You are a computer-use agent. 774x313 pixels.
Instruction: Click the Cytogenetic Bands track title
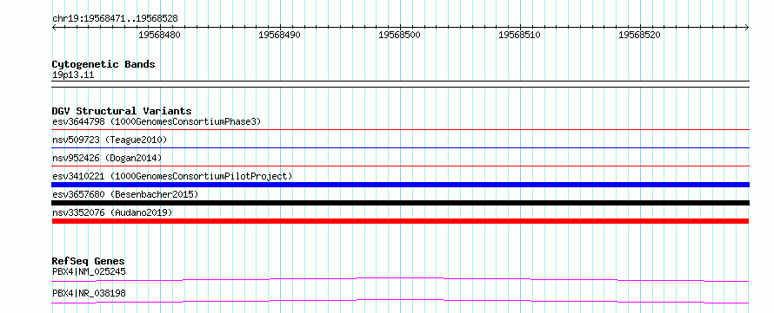tap(103, 64)
